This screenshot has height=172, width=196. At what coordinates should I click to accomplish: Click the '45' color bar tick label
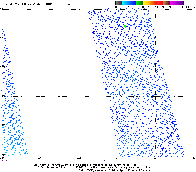pyautogui.click(x=177, y=7)
